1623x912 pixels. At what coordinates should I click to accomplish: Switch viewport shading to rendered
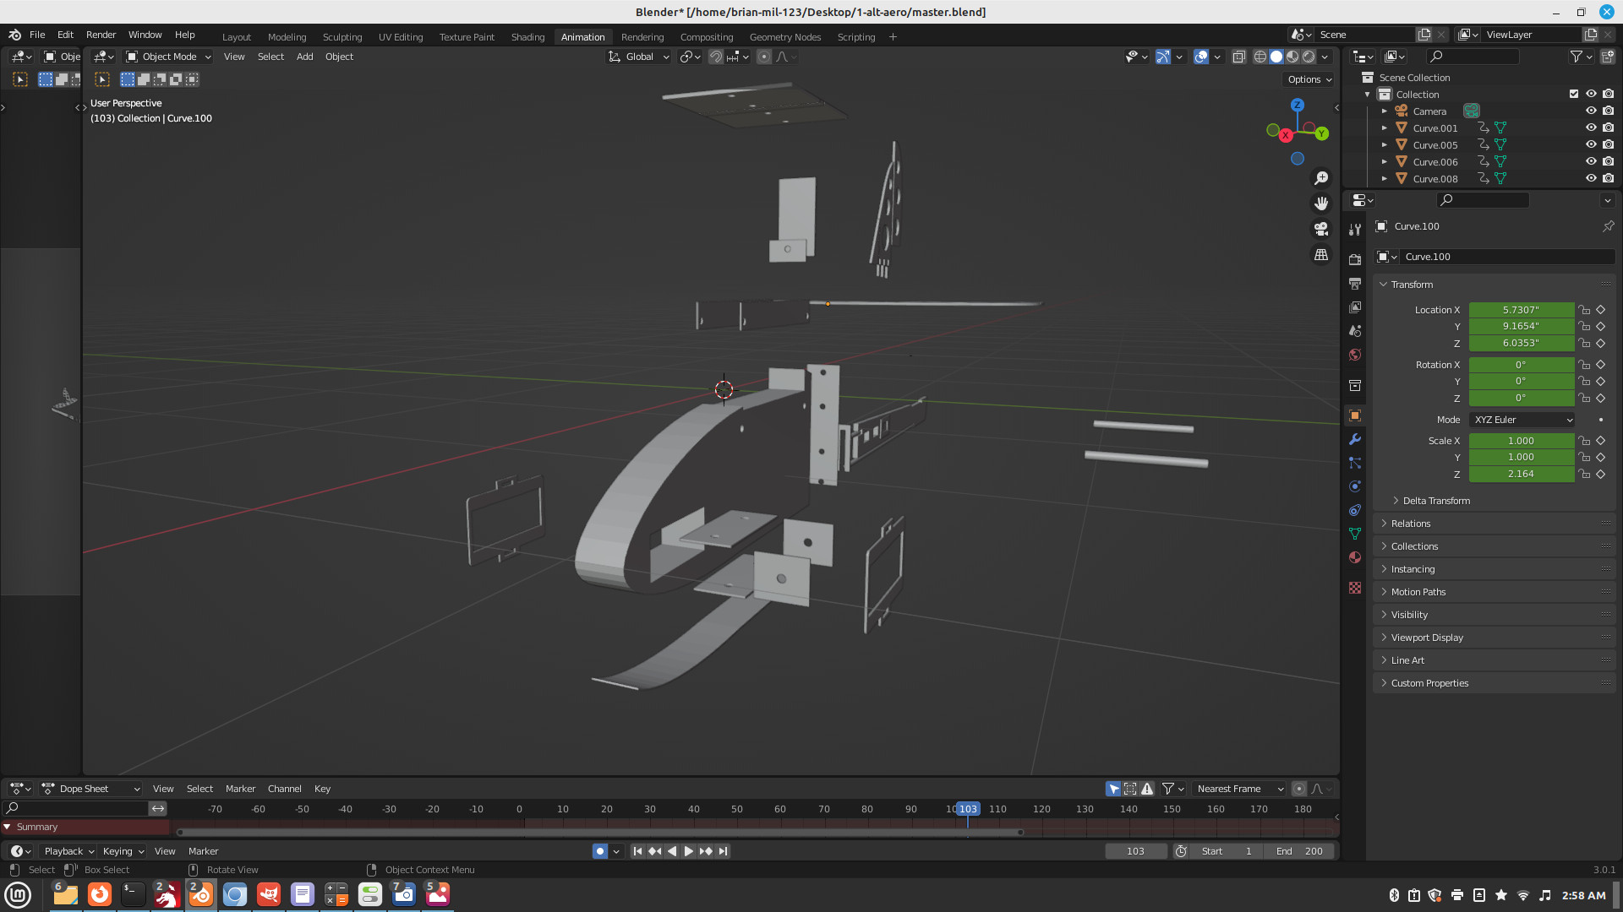coord(1309,57)
